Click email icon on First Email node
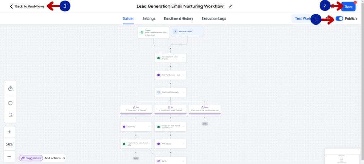 click(159, 58)
